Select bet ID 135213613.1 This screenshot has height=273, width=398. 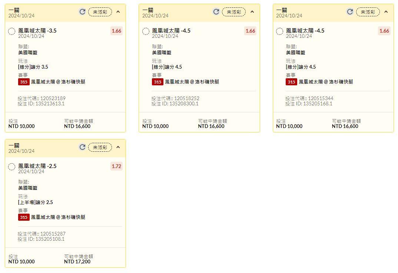pyautogui.click(x=50, y=103)
